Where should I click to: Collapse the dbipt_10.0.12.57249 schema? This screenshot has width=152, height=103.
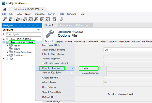pyautogui.click(x=4, y=42)
